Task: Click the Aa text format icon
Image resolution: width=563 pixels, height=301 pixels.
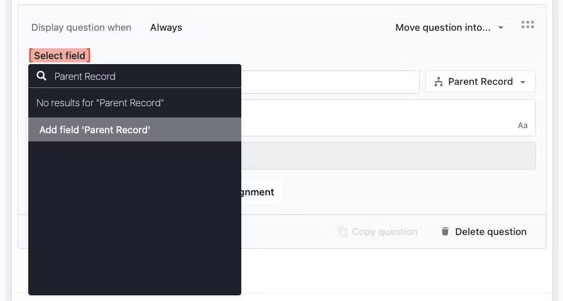Action: 523,126
